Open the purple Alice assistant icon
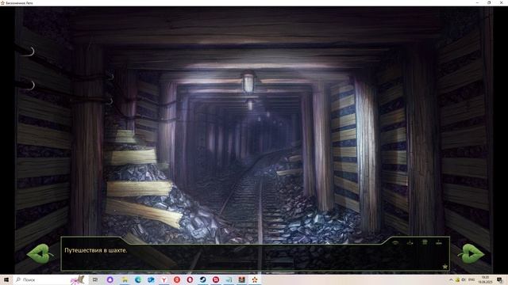508x285 pixels. pos(110,279)
